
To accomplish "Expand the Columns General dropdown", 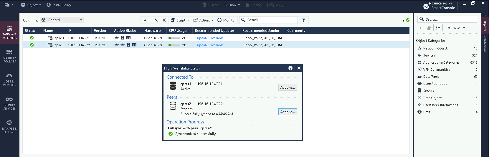I will point(62,20).
